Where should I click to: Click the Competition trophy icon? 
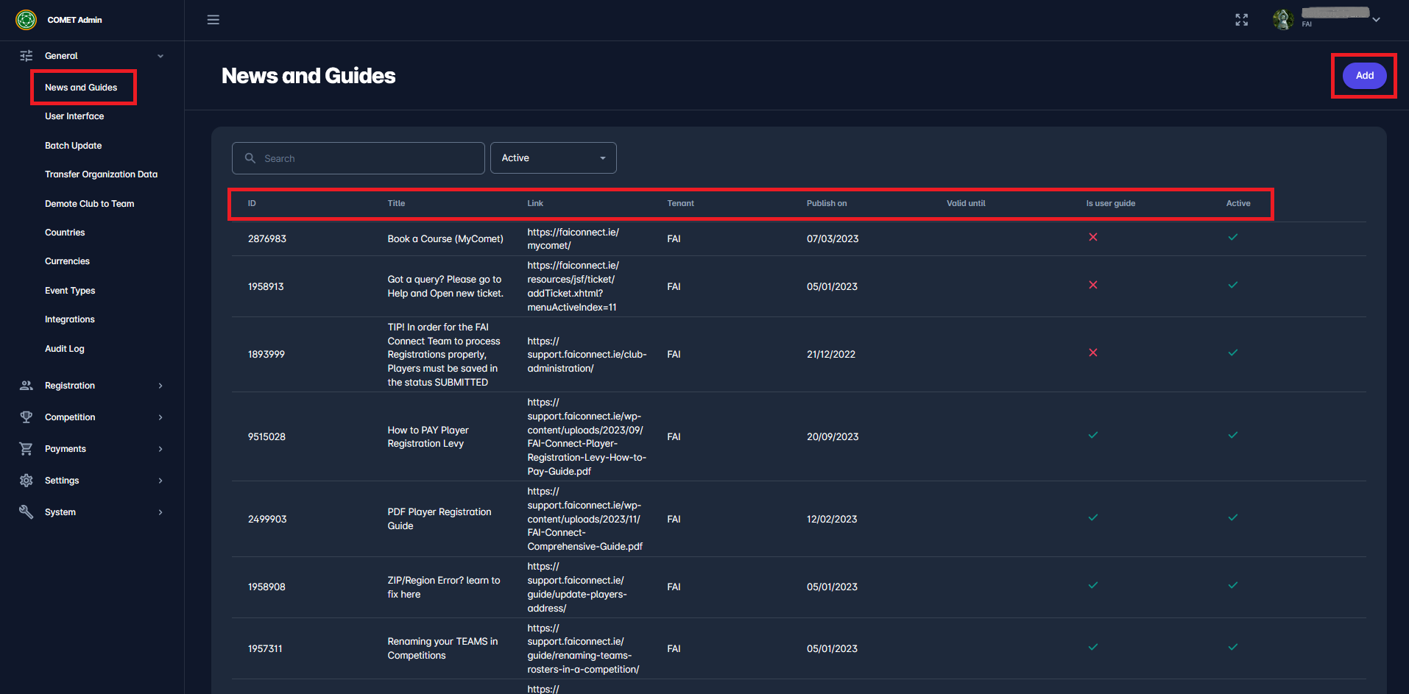coord(27,417)
